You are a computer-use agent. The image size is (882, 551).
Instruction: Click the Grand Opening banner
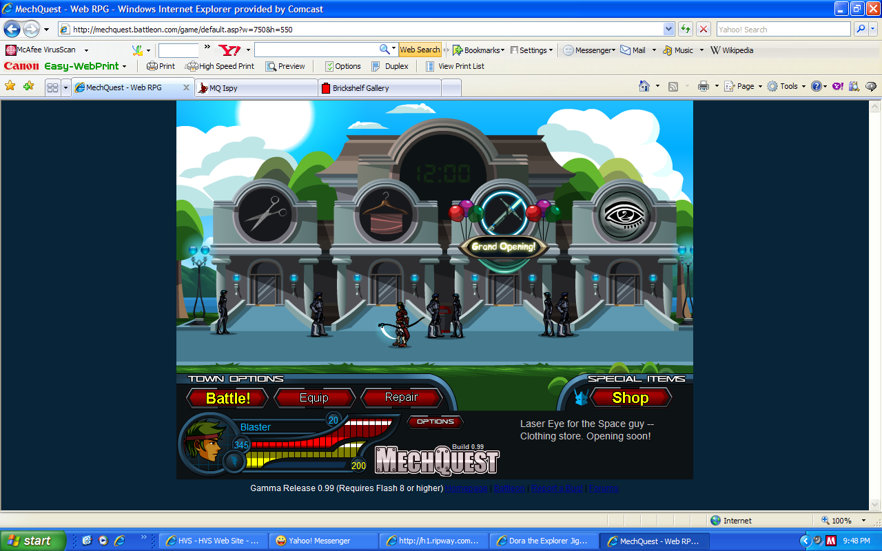(504, 247)
